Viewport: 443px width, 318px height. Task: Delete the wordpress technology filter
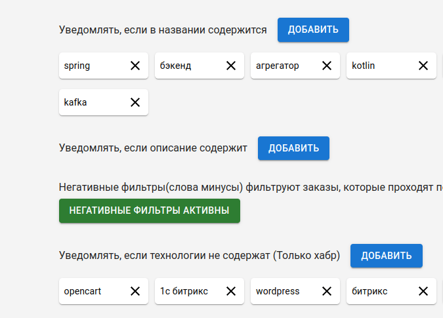point(327,291)
